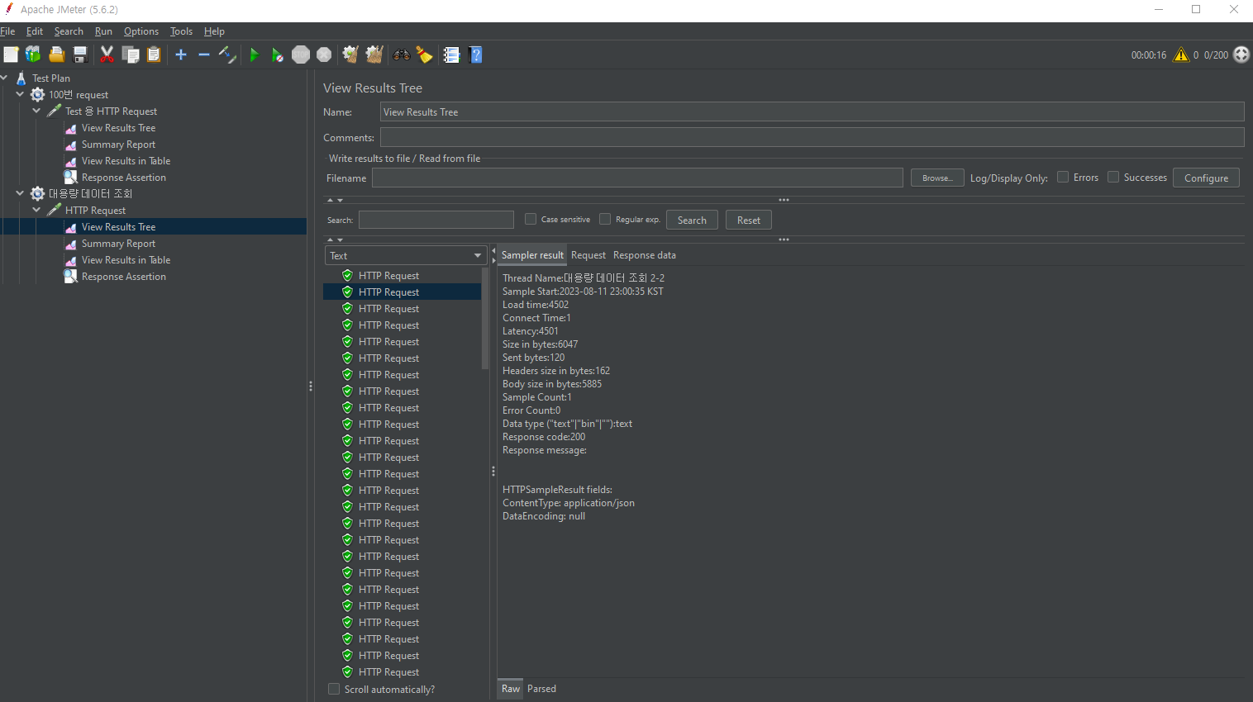The height and width of the screenshot is (702, 1253).
Task: Toggle the Case sensitive checkbox
Action: pos(531,219)
